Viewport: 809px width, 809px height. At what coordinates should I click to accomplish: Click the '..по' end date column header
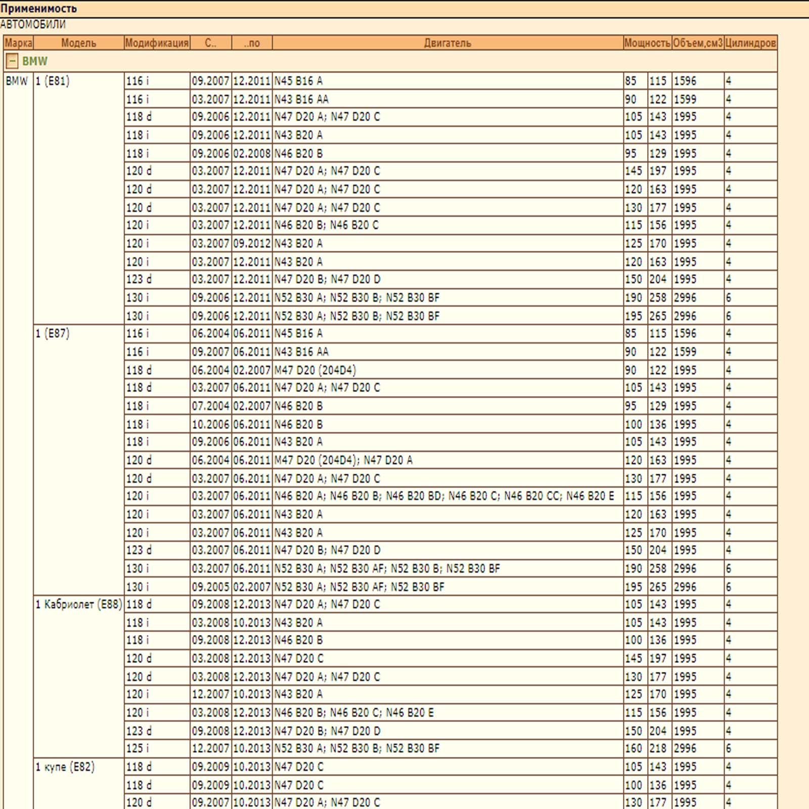(x=252, y=43)
